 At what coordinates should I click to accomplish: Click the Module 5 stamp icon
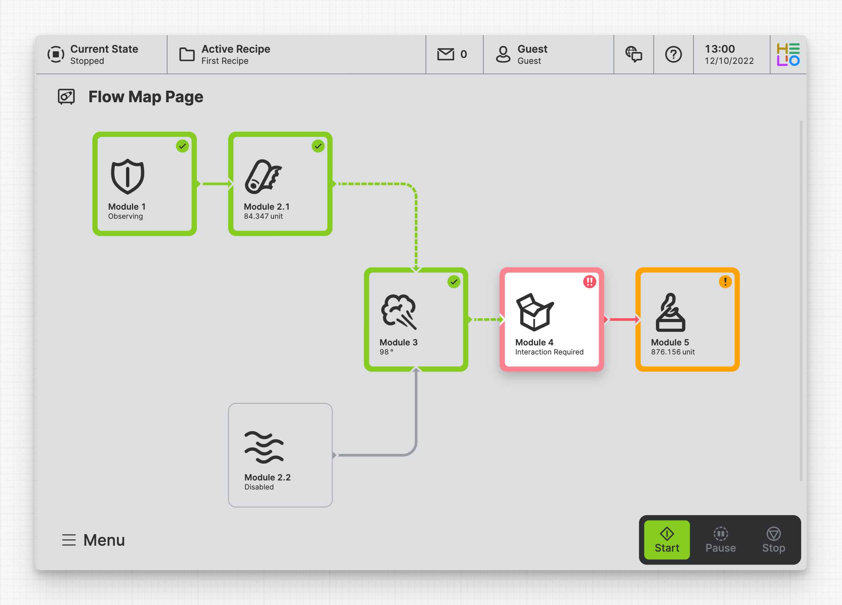[670, 312]
